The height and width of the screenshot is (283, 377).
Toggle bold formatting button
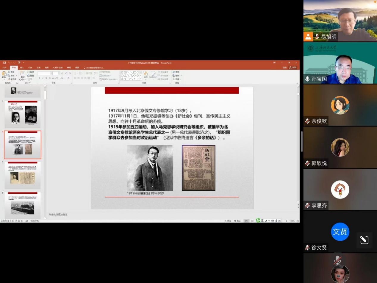tap(39, 78)
